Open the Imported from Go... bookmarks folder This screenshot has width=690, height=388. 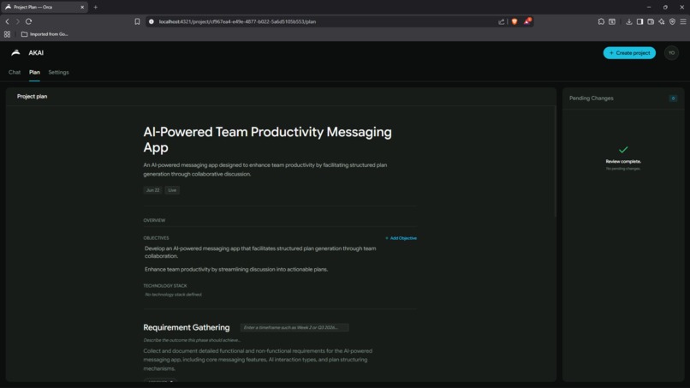45,34
